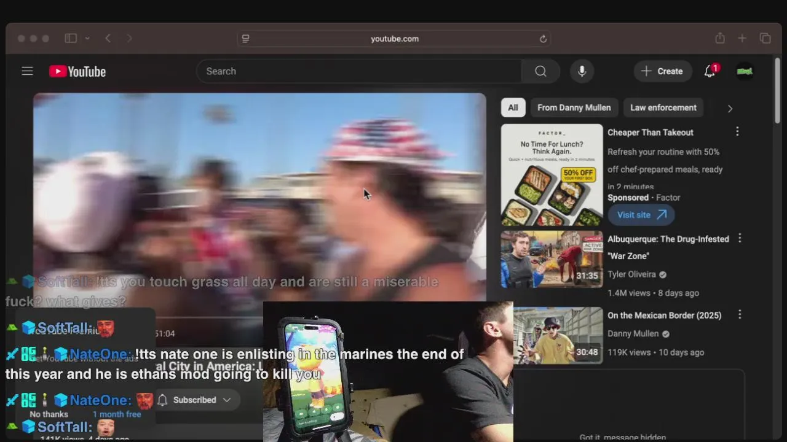This screenshot has height=442, width=787.
Task: Open notifications bell
Action: (710, 71)
